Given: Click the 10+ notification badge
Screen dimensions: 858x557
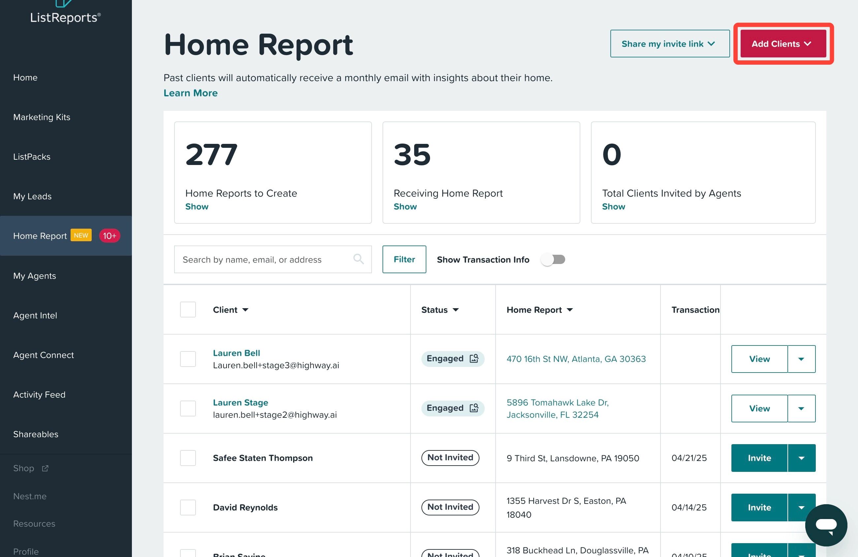Looking at the screenshot, I should coord(109,236).
